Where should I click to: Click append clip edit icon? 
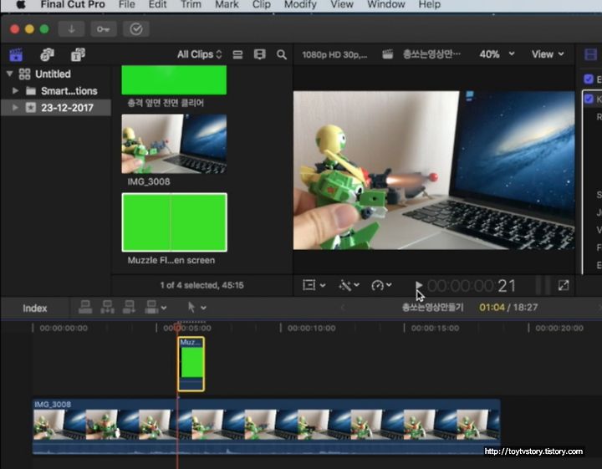click(130, 307)
